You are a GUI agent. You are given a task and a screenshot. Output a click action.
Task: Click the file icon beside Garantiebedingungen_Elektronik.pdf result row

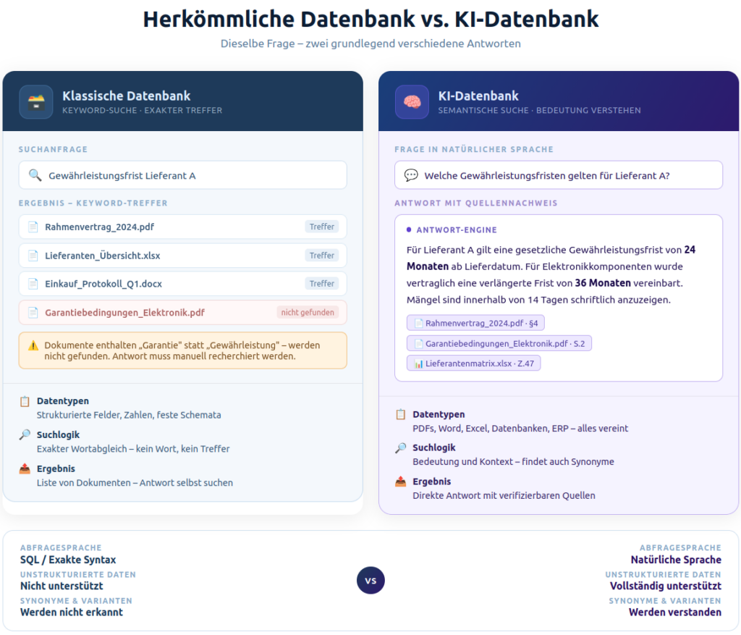(x=33, y=313)
